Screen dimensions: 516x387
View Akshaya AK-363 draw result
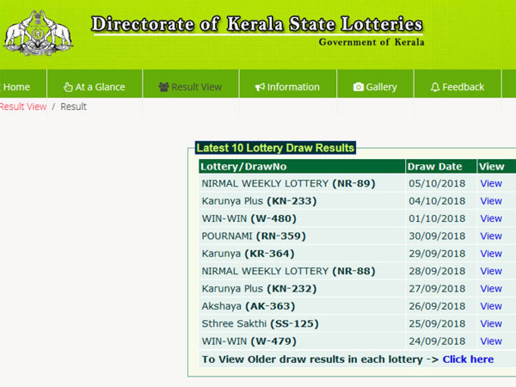491,306
